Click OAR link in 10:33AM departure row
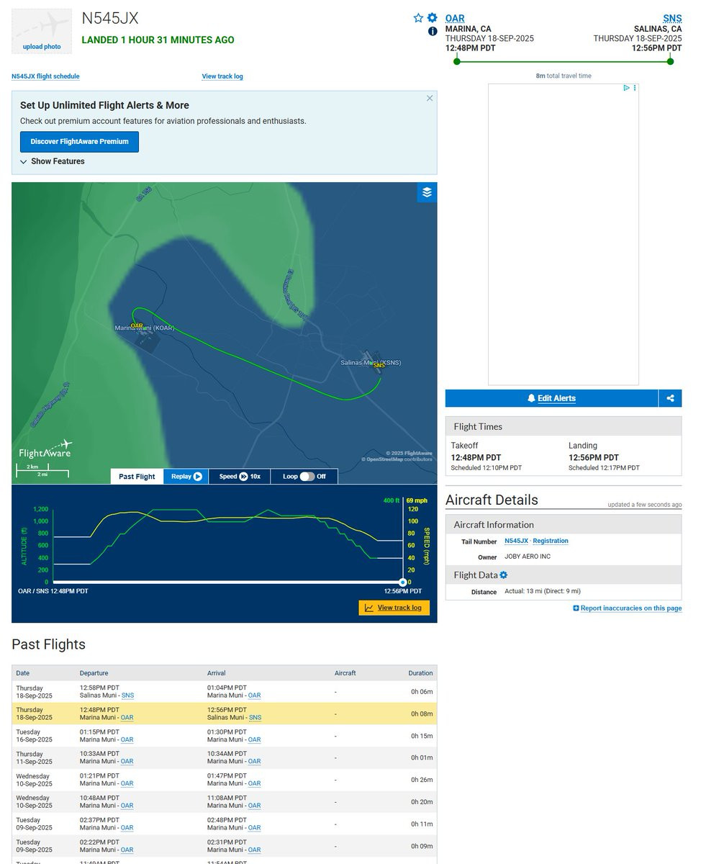 coord(127,761)
